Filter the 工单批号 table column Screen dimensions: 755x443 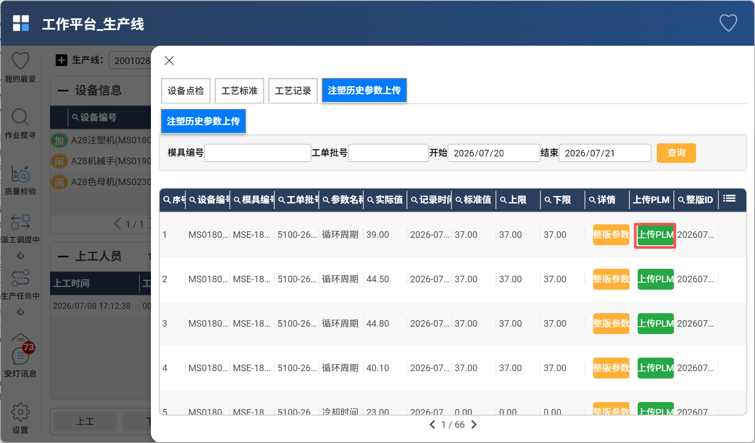282,200
